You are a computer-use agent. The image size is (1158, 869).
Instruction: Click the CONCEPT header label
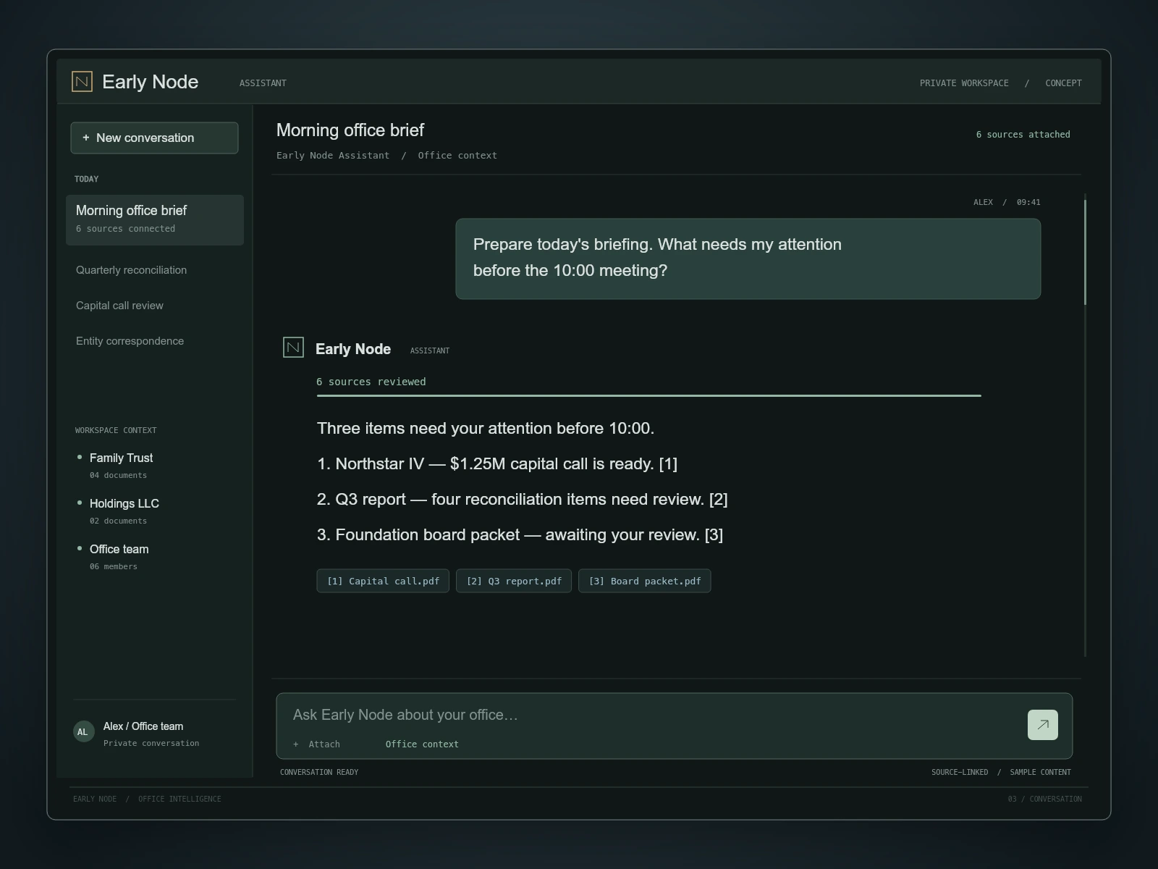1063,83
